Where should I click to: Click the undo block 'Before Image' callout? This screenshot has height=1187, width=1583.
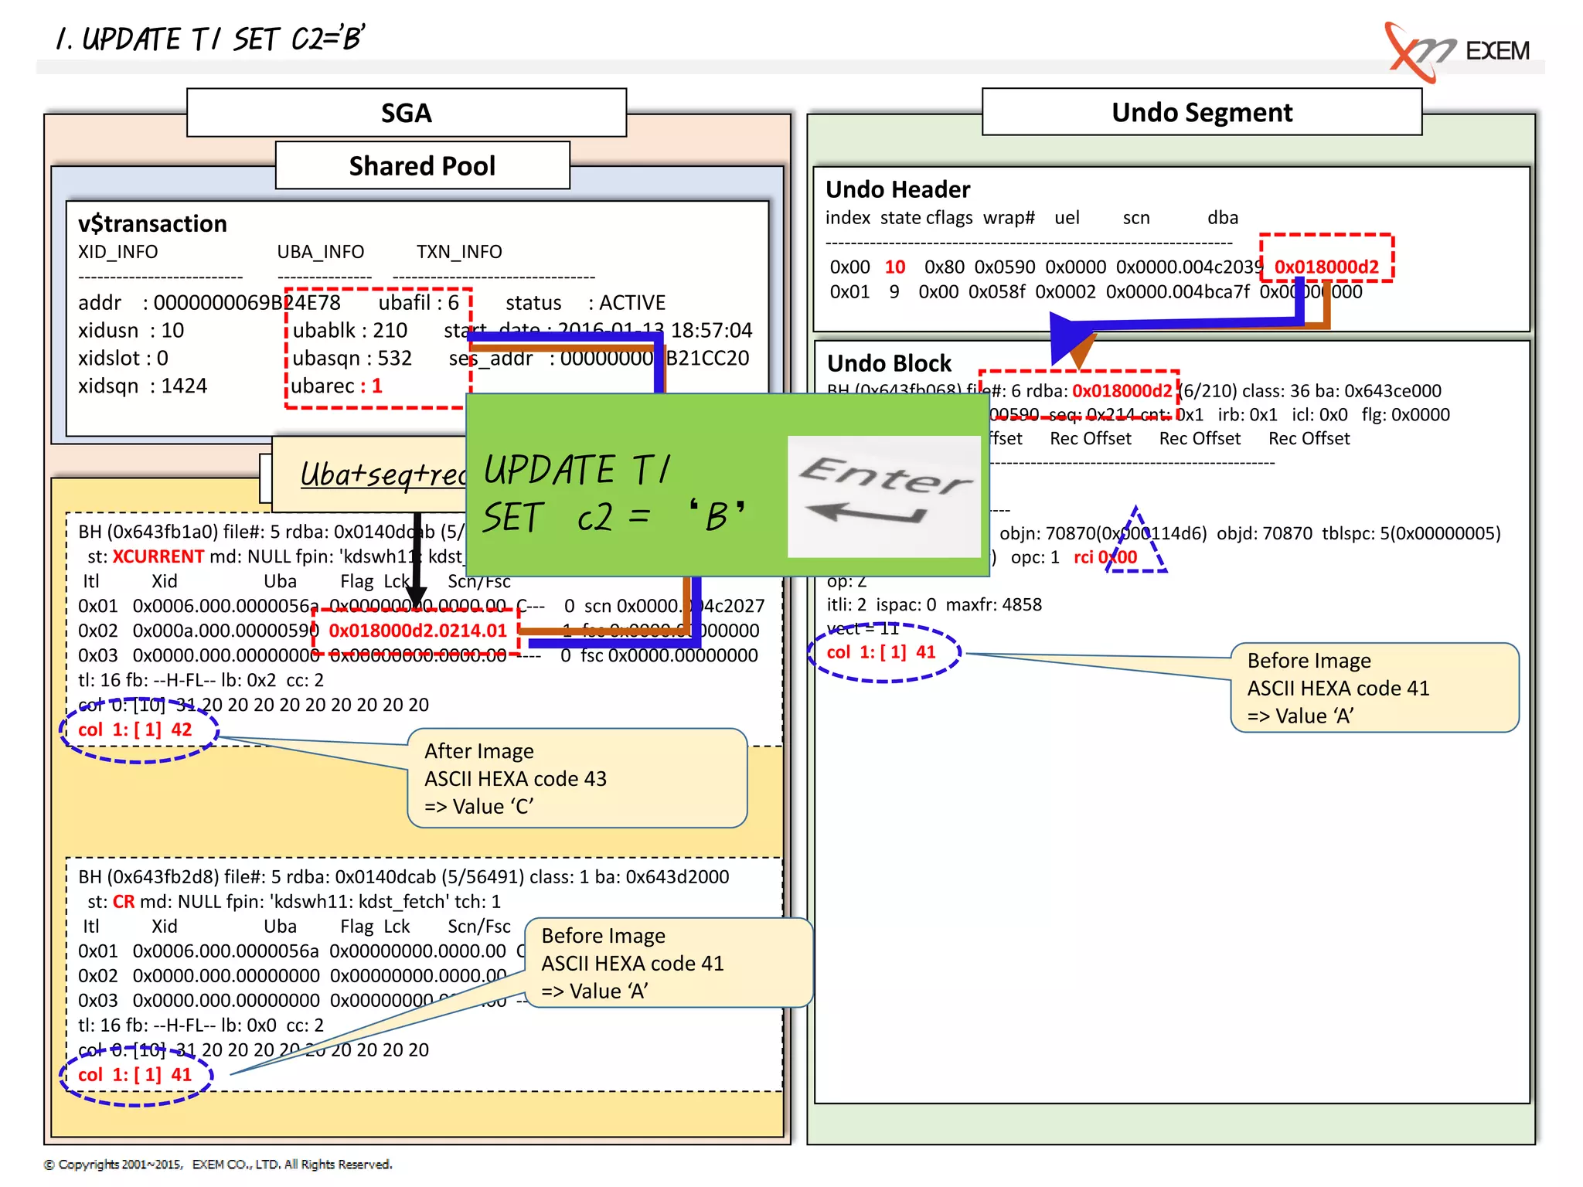click(x=1374, y=688)
